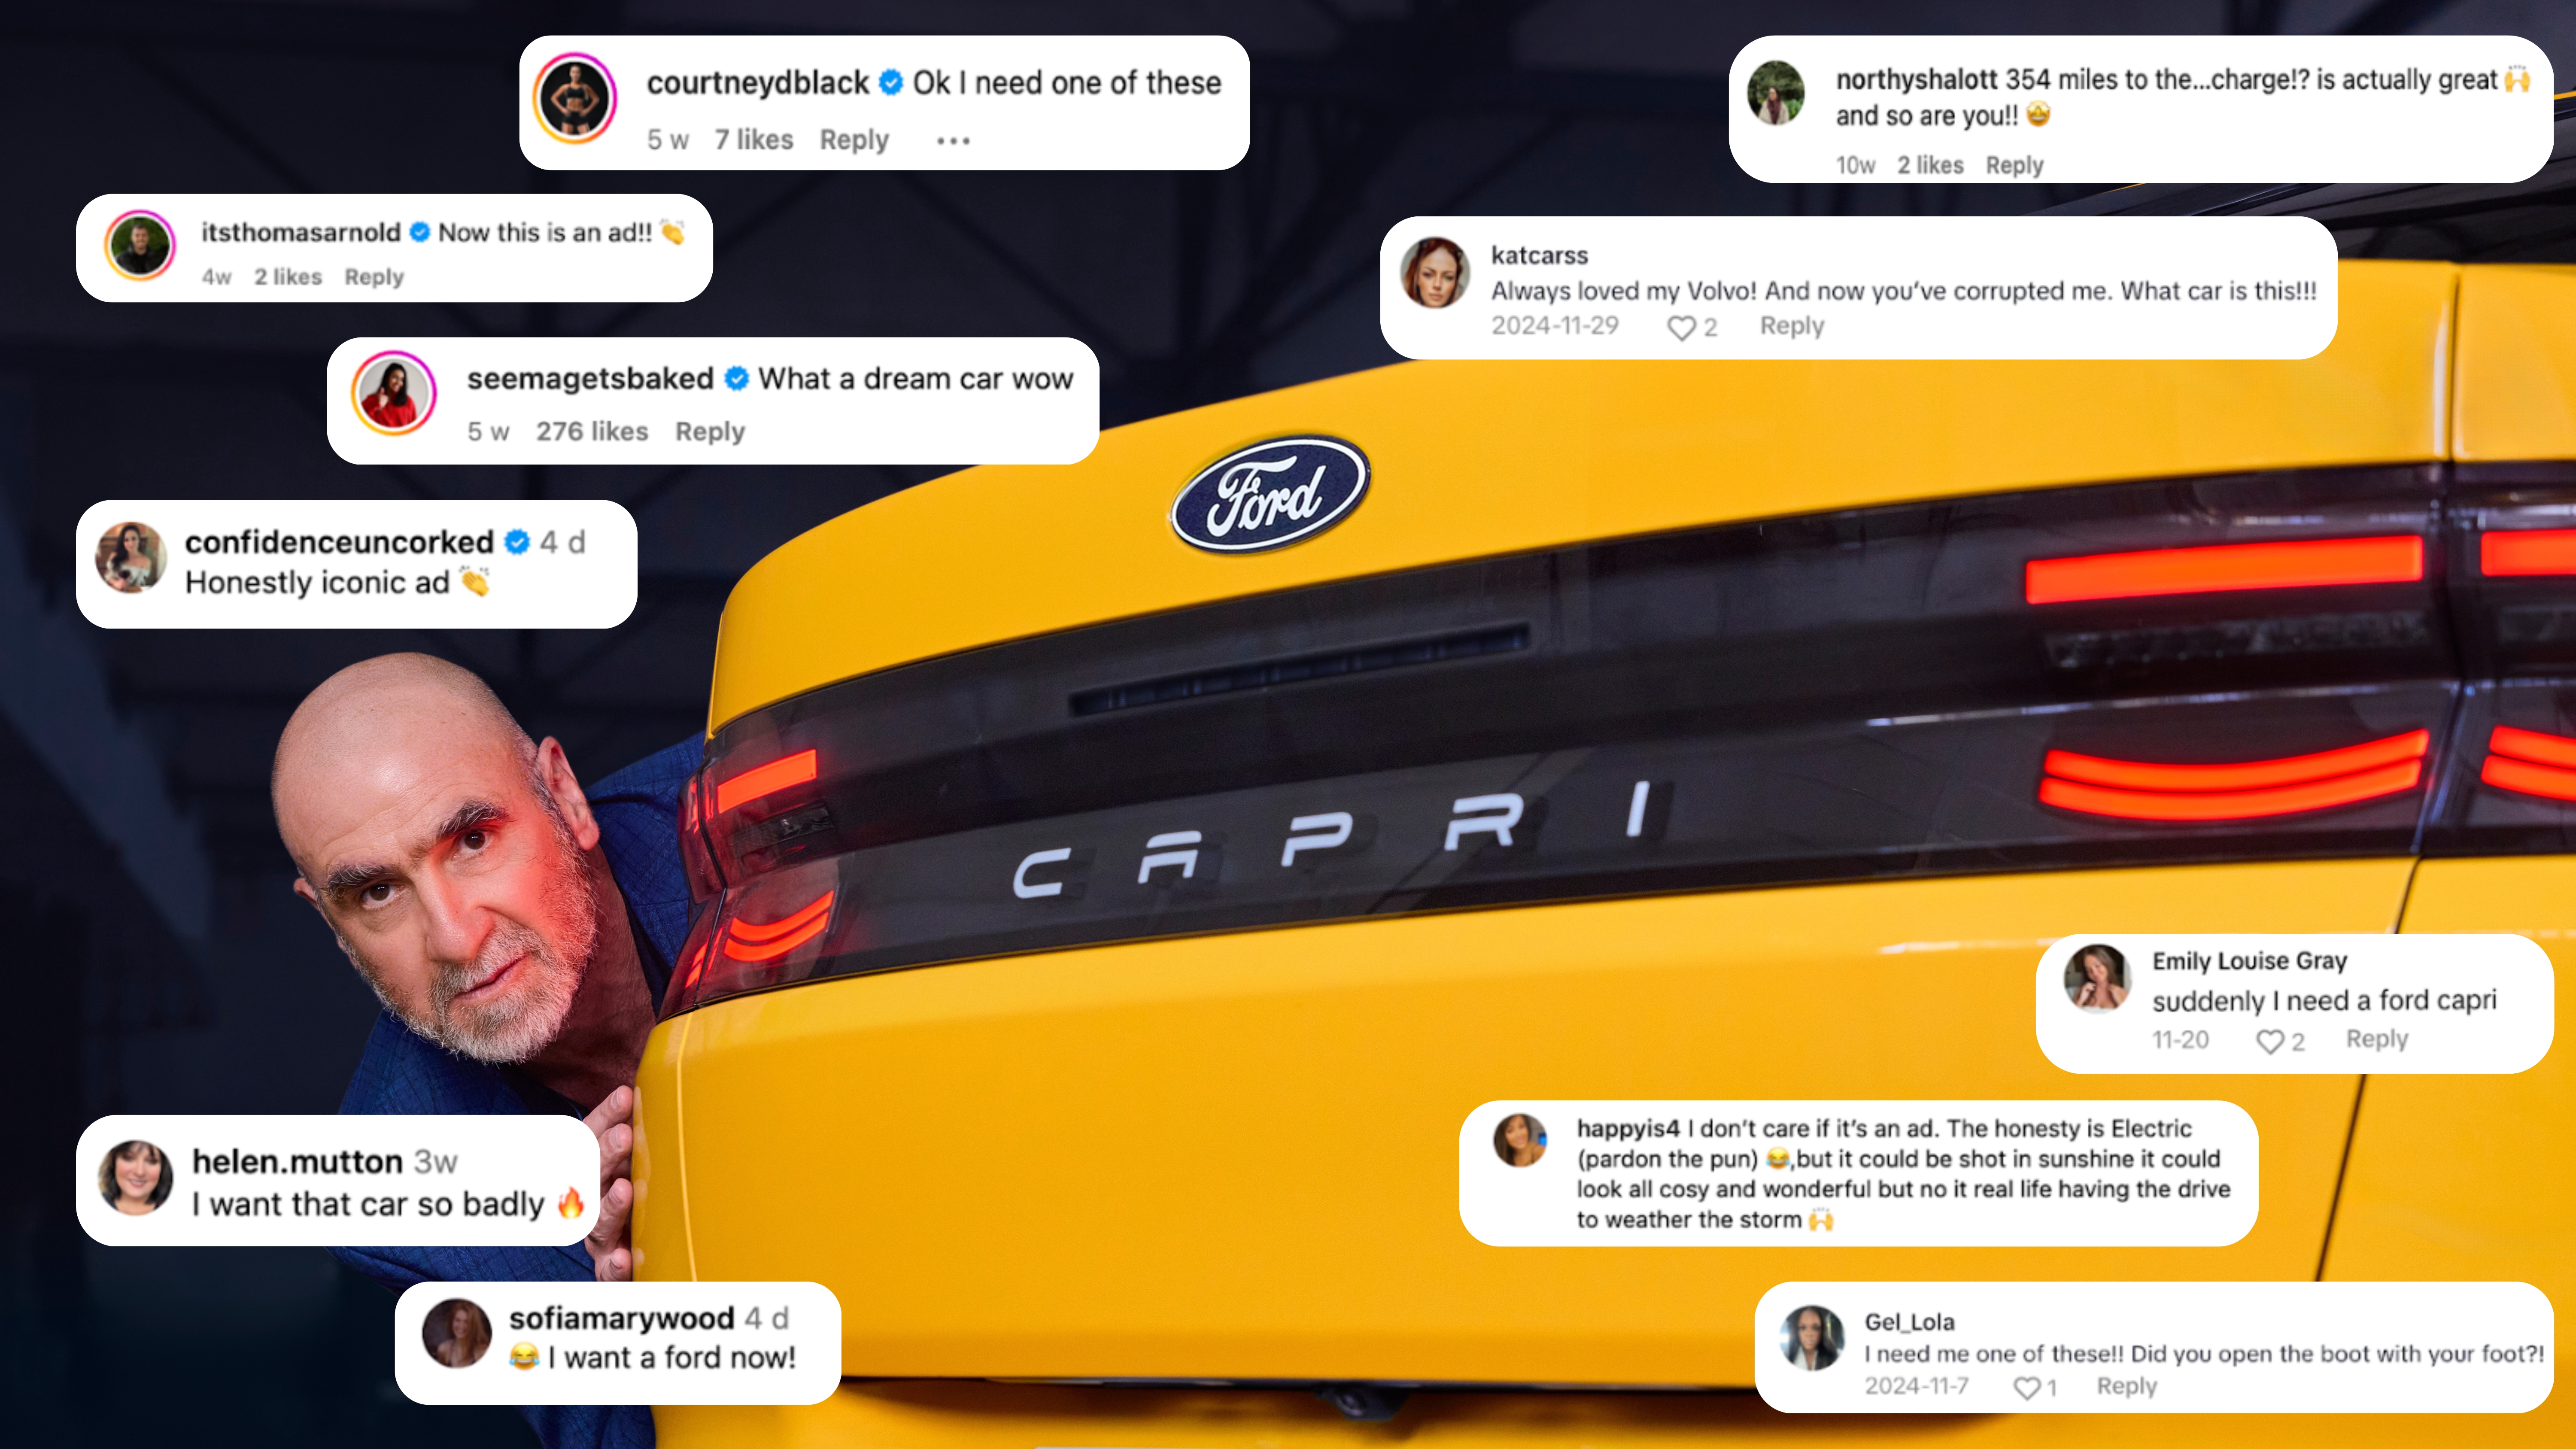2576x1449 pixels.
Task: Click the verified badge beside confidenceuncorked
Action: (x=517, y=542)
